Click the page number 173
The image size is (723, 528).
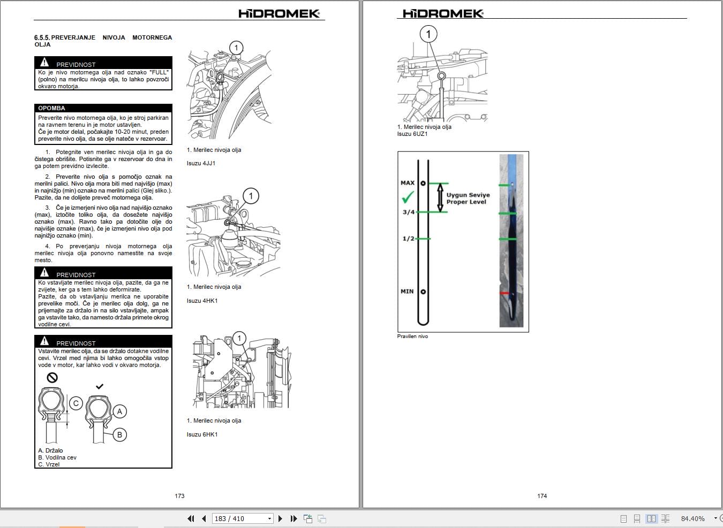pyautogui.click(x=179, y=496)
